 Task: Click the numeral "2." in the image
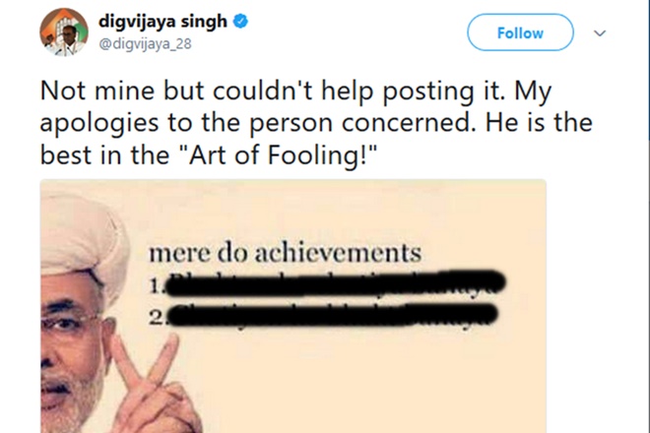(156, 316)
